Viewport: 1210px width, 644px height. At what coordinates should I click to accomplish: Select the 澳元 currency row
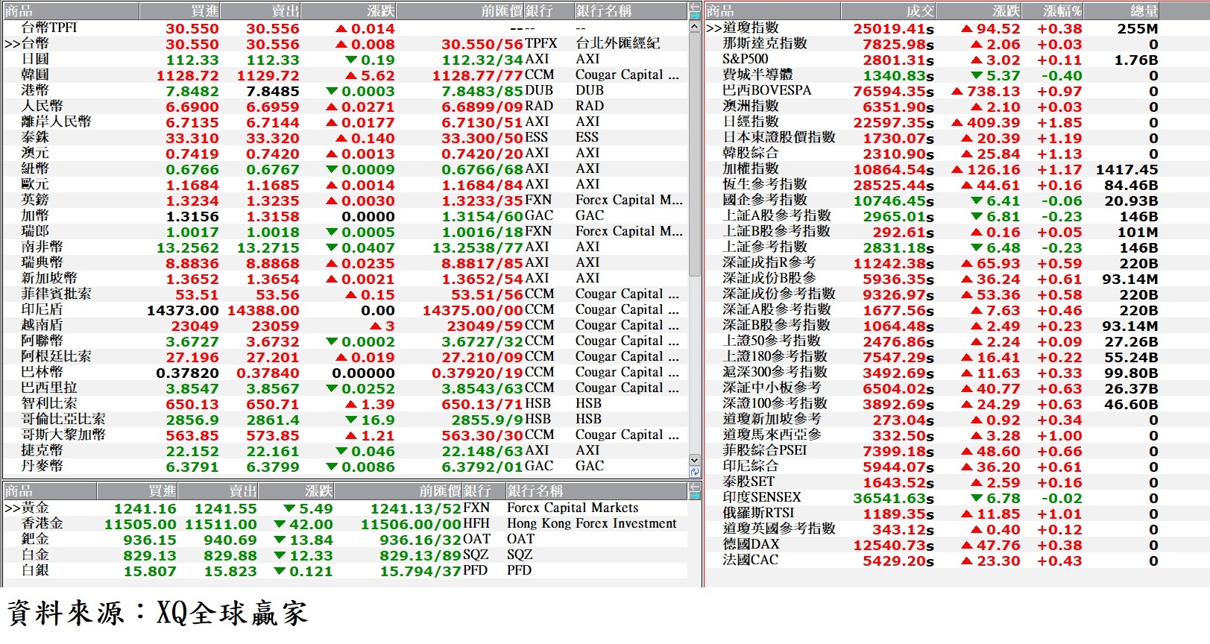pos(344,153)
